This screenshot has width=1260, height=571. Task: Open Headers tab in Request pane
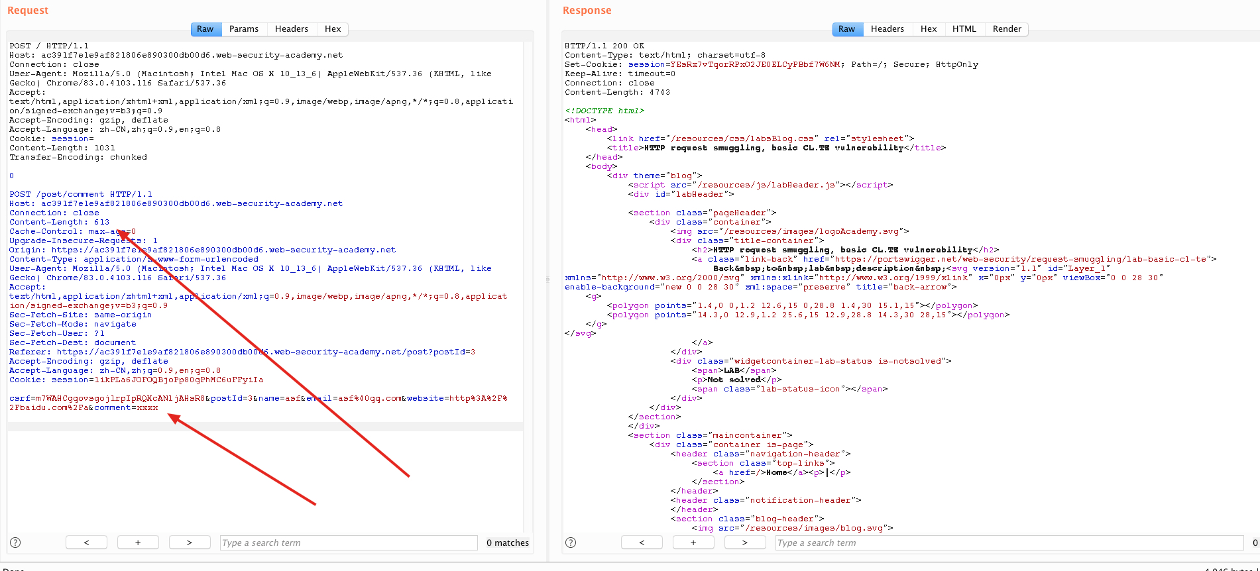(292, 29)
